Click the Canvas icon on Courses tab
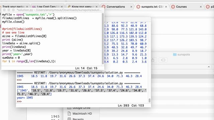This screenshot has width=214, height=120. tap(173, 7)
